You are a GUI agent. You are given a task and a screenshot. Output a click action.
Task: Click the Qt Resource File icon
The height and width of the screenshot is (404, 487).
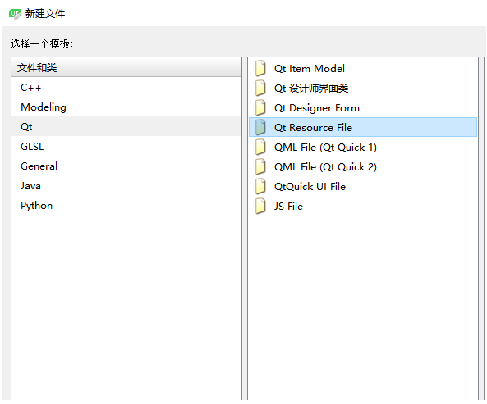(260, 127)
